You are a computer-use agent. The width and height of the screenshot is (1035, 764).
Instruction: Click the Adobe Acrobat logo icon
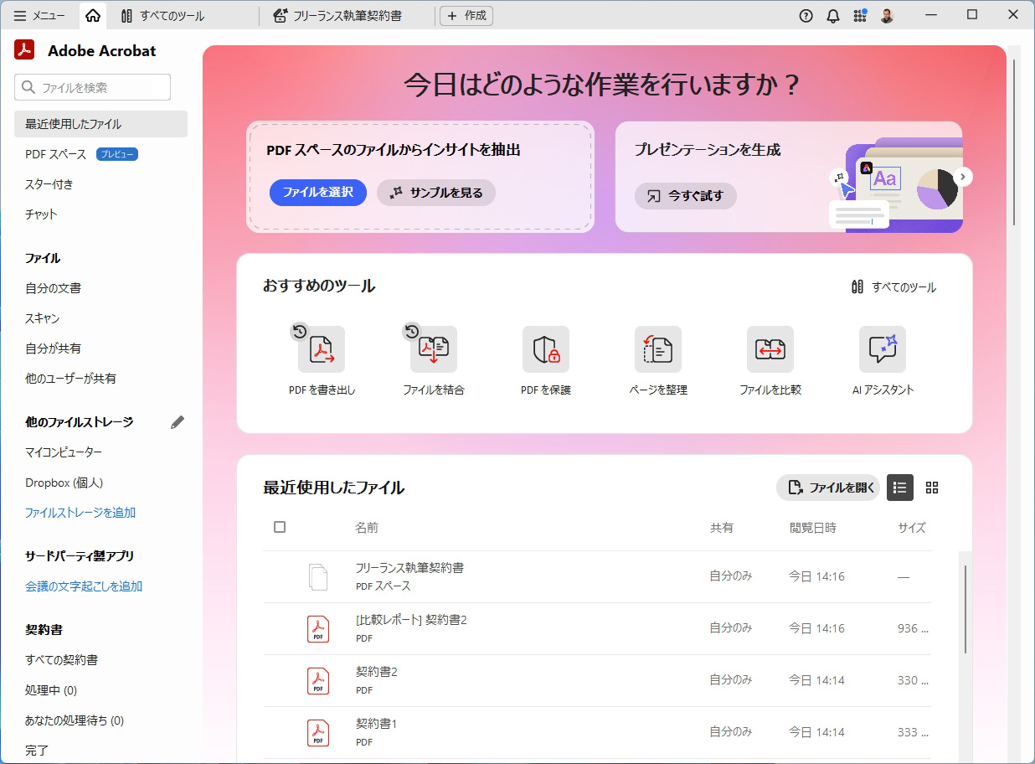24,50
